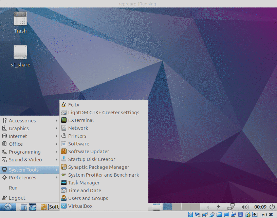Launch VirtualBox from the submenu

pyautogui.click(x=104, y=206)
